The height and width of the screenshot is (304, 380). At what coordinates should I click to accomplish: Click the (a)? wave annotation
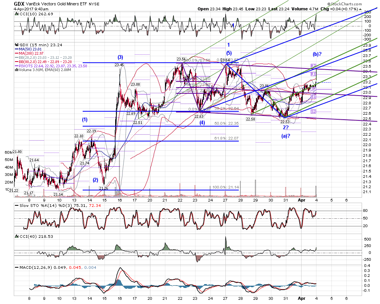[286, 136]
